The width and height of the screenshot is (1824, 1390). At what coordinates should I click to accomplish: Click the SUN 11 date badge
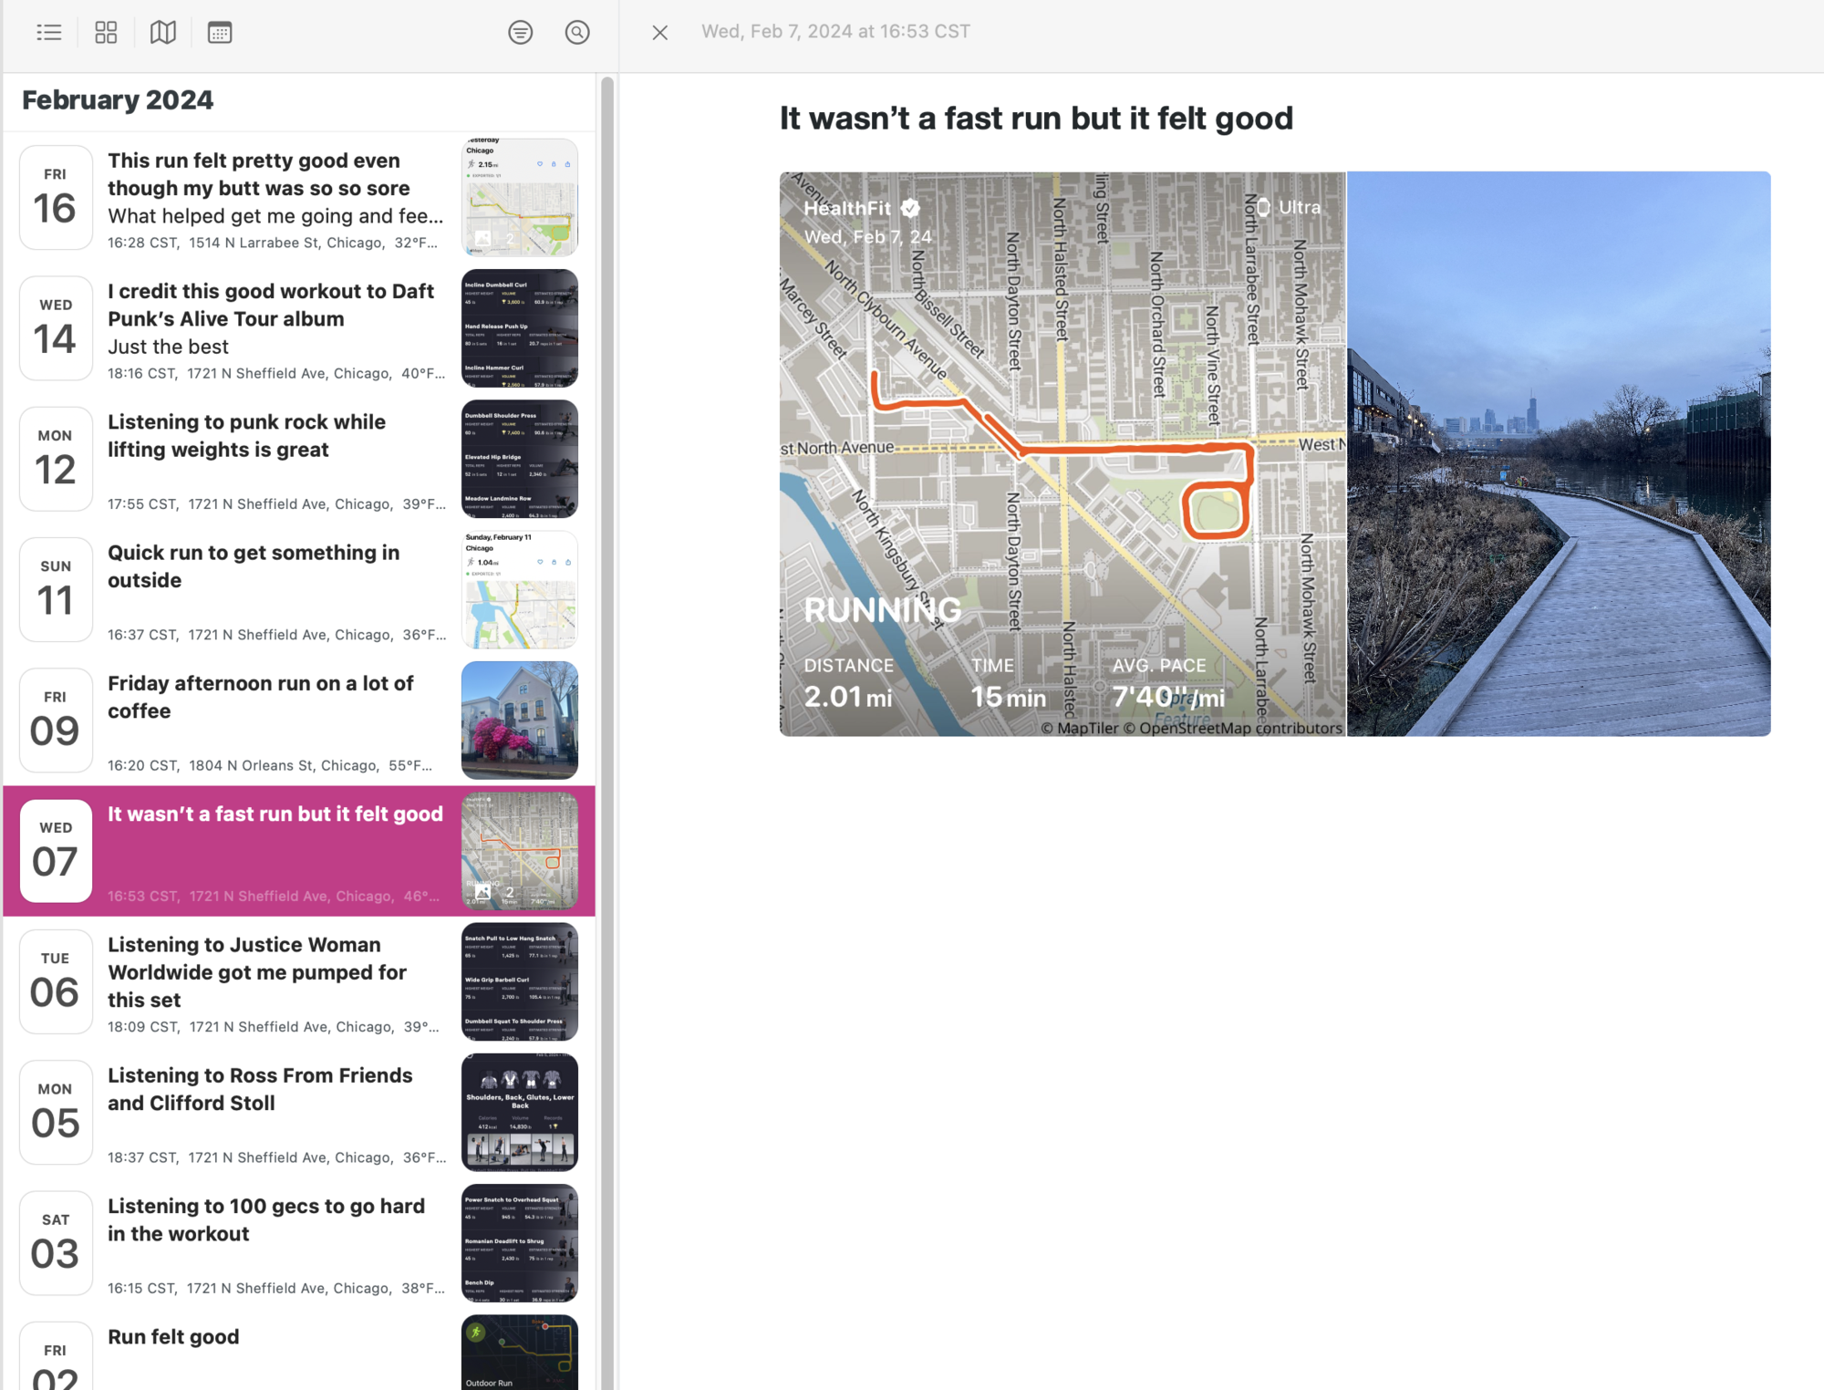coord(56,589)
